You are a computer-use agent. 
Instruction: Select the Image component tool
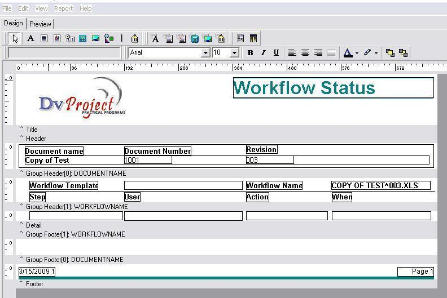(x=96, y=38)
